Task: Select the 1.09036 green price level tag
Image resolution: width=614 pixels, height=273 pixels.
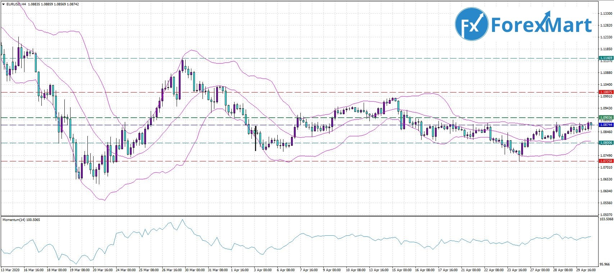Action: click(x=606, y=117)
